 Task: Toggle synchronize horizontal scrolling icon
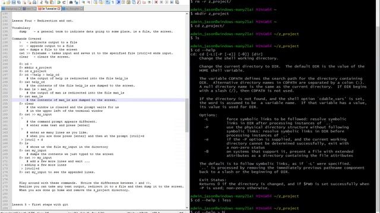101,2
